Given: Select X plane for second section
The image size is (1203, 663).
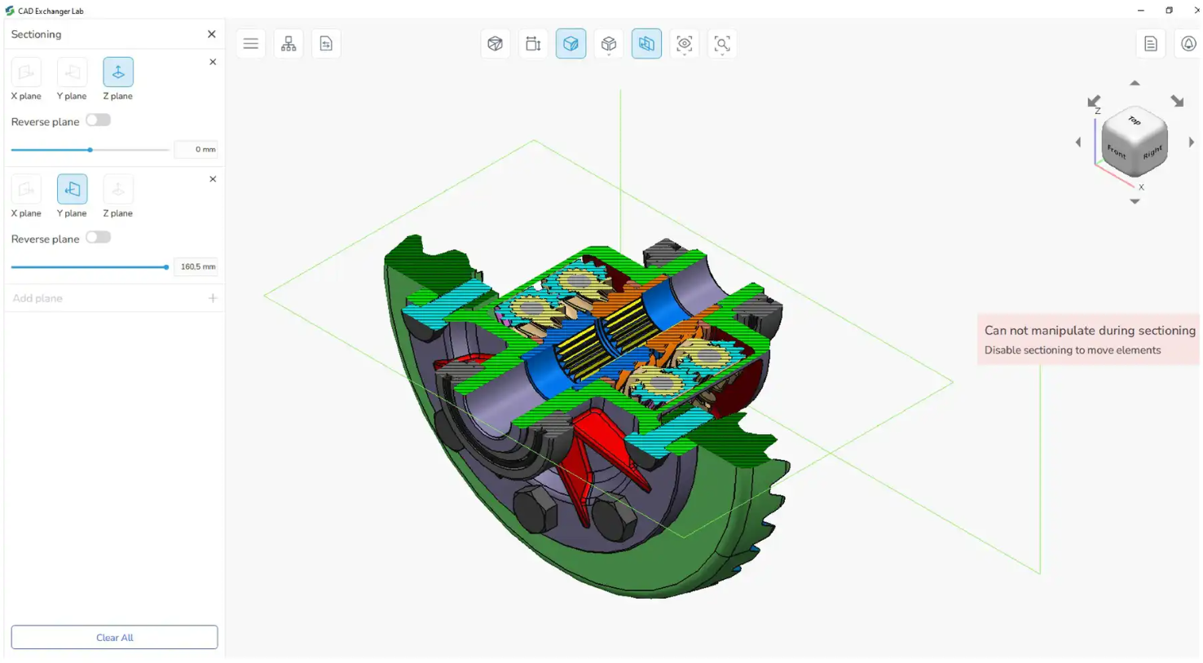Looking at the screenshot, I should [26, 190].
